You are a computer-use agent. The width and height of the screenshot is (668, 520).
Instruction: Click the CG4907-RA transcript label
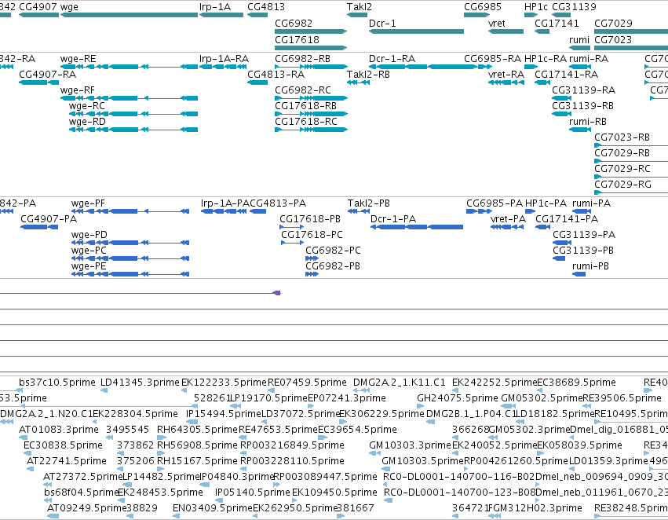point(47,74)
